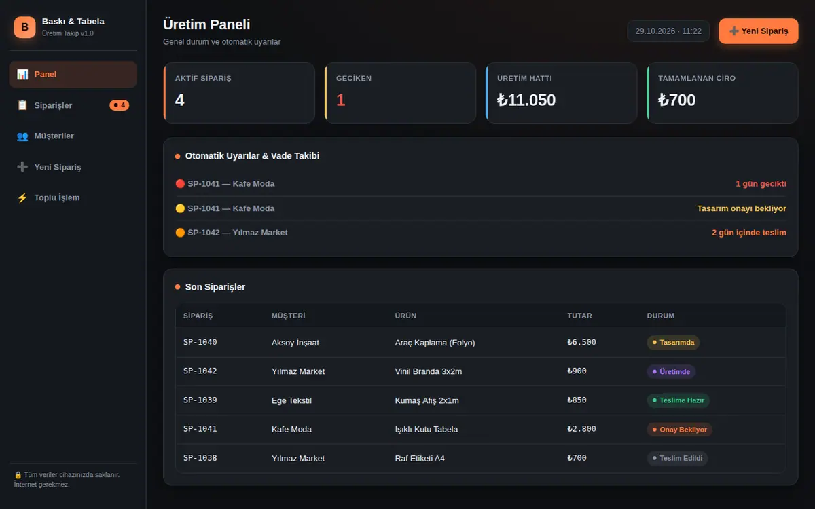This screenshot has width=815, height=509.
Task: Select Toplu İşlem in the sidebar
Action: pyautogui.click(x=73, y=197)
